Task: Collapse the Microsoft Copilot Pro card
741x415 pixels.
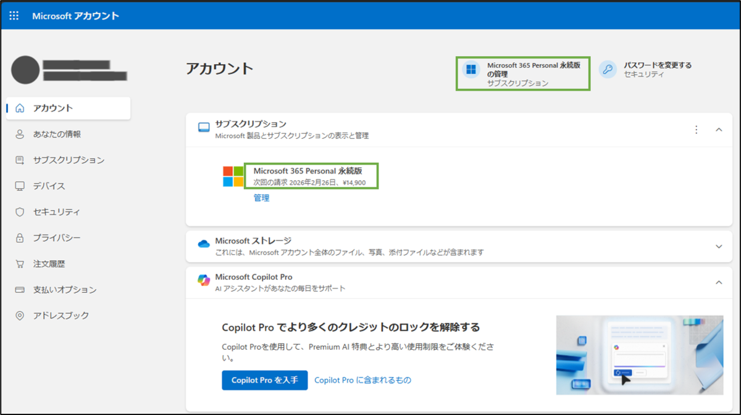Action: tap(719, 282)
